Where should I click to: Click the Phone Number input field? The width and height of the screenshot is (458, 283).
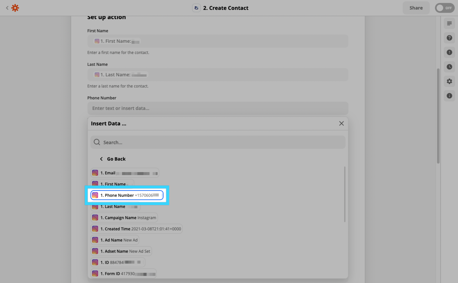pyautogui.click(x=218, y=108)
